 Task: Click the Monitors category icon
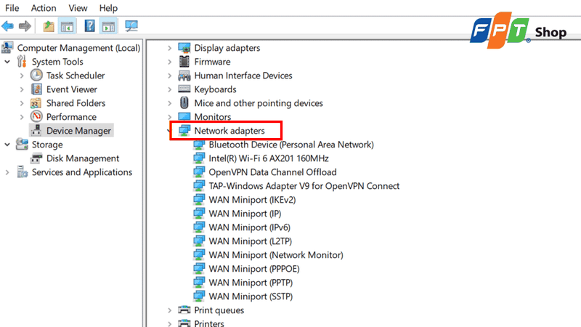(x=184, y=117)
